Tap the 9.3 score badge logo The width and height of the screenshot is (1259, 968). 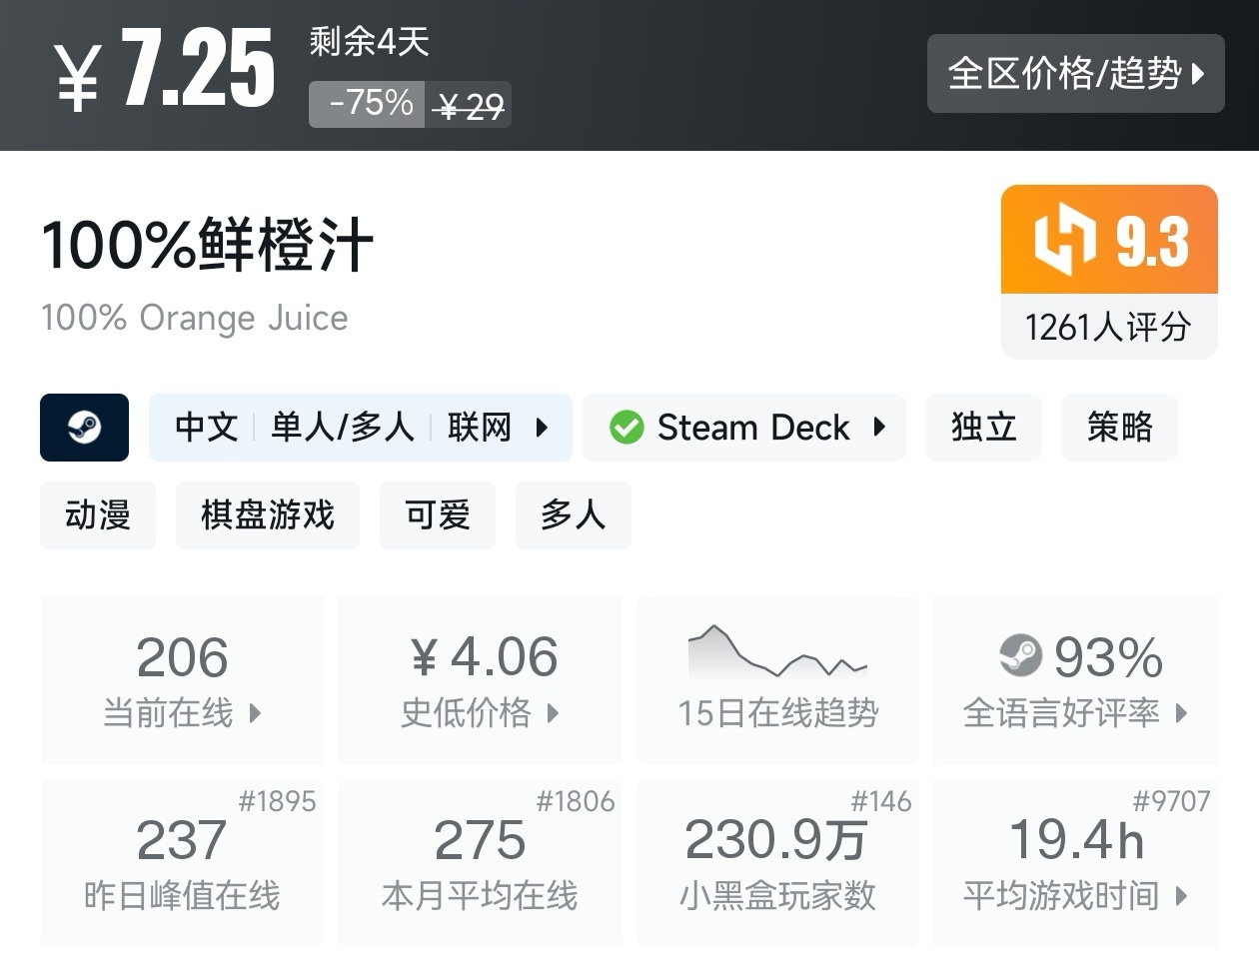pos(1065,238)
